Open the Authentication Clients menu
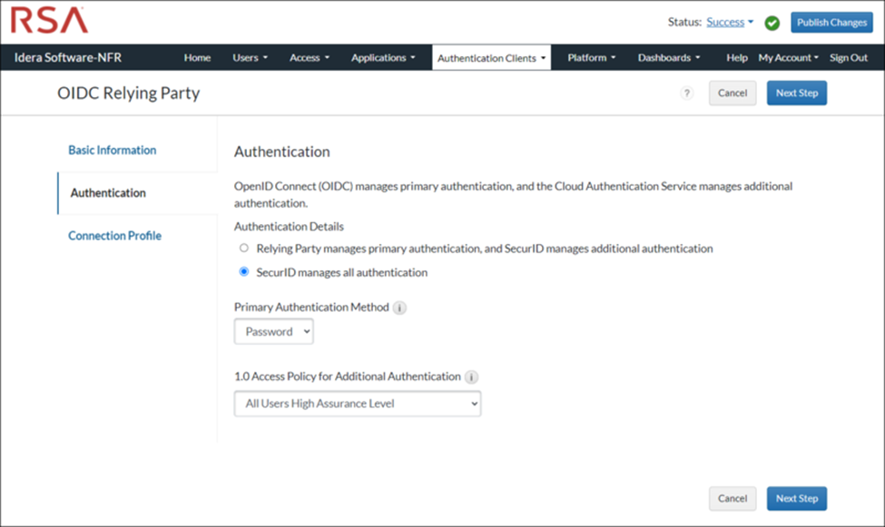 coord(491,58)
